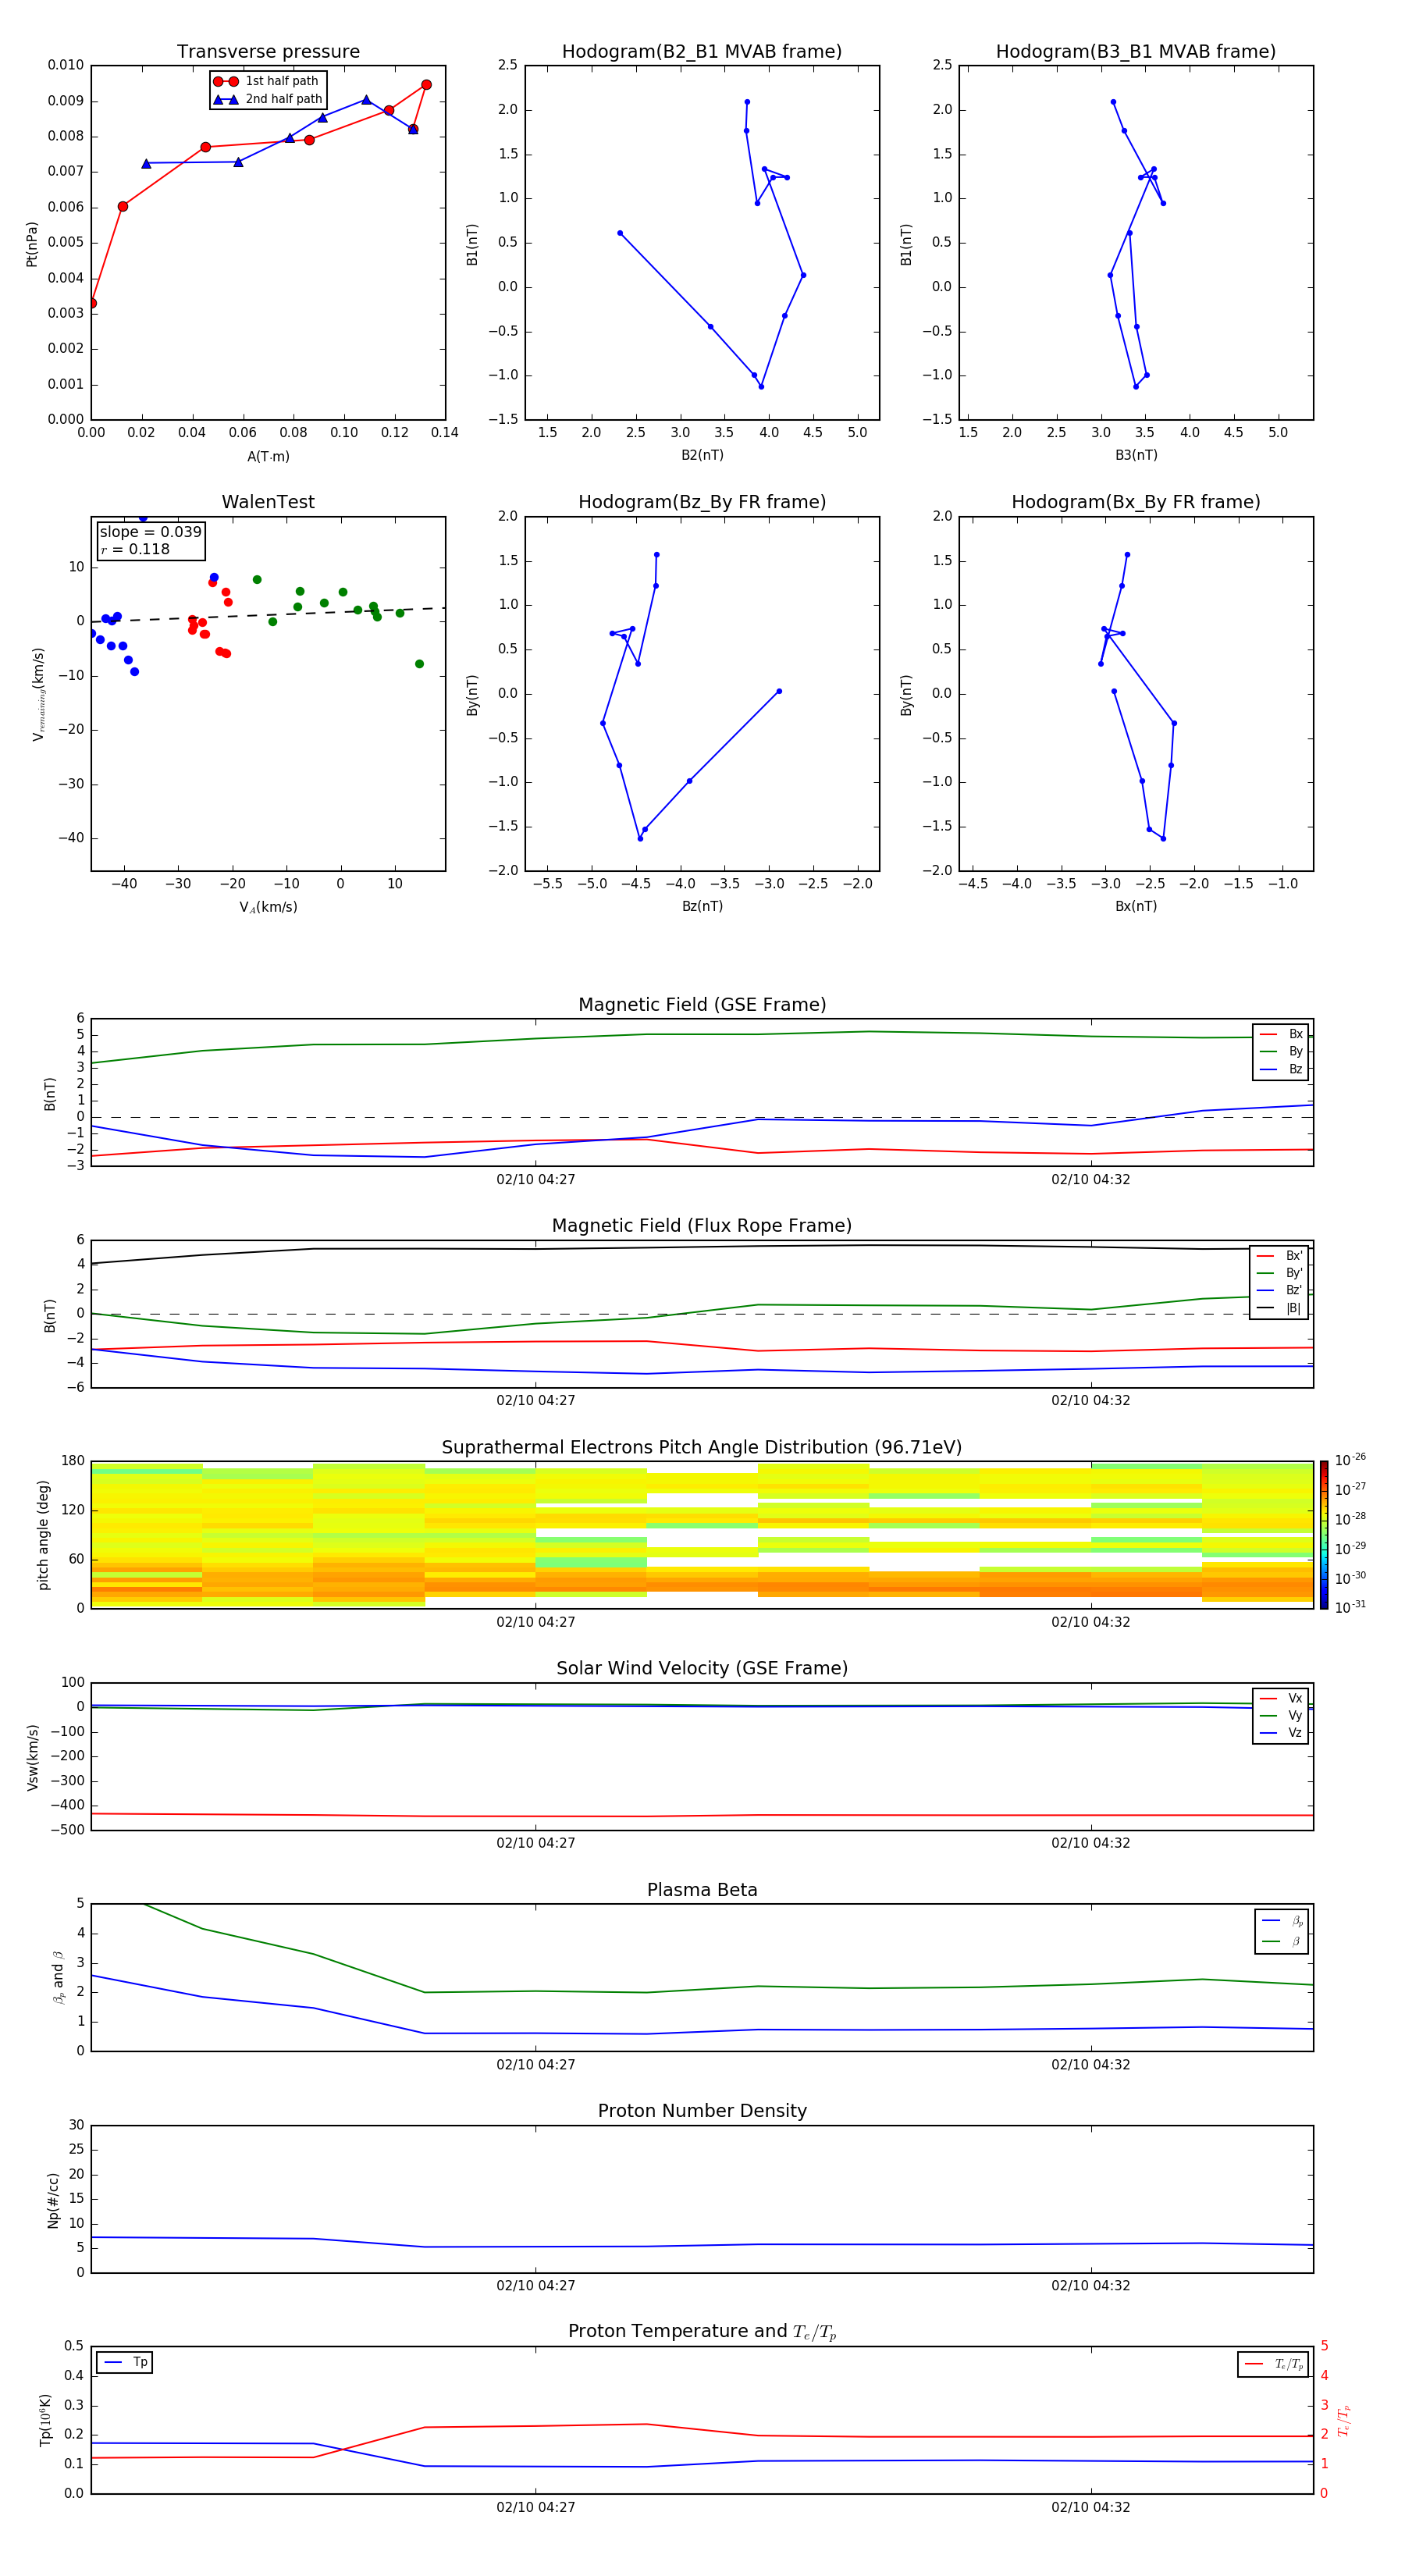Click the 'Np(#/cc)' y-axis label
This screenshot has width=1405, height=2576.
(53, 2200)
